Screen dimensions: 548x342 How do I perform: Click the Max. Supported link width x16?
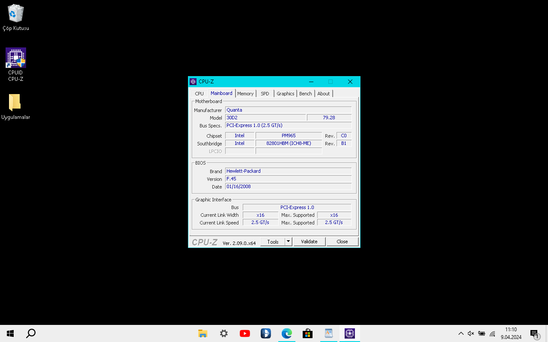point(334,215)
